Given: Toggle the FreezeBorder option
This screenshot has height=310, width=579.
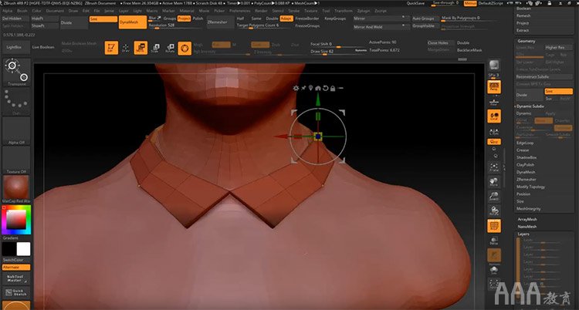Looking at the screenshot, I should 307,19.
